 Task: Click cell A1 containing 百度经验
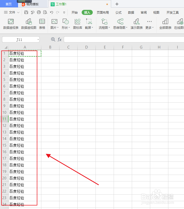[x=25, y=53]
